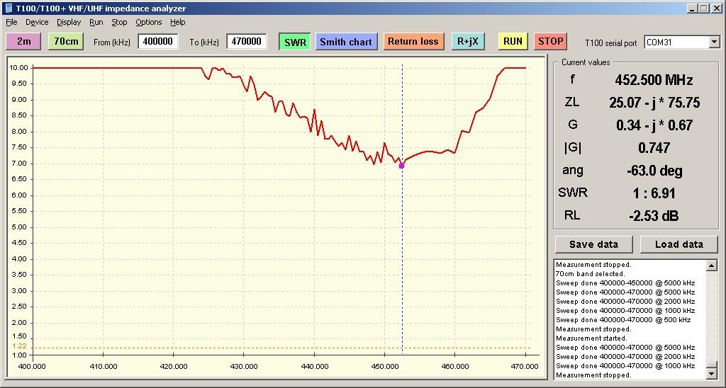The height and width of the screenshot is (388, 726).
Task: Click Save data button
Action: (593, 244)
